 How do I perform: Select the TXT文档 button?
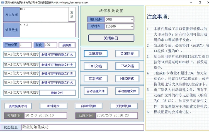tap(96, 66)
